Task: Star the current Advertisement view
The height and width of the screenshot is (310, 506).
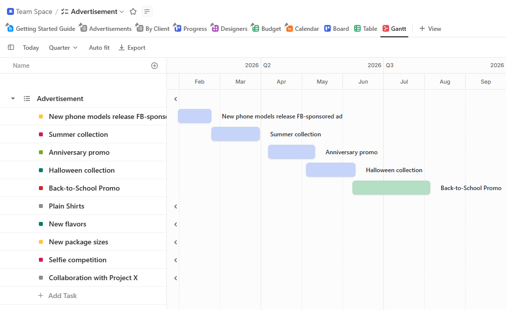Action: coord(133,11)
